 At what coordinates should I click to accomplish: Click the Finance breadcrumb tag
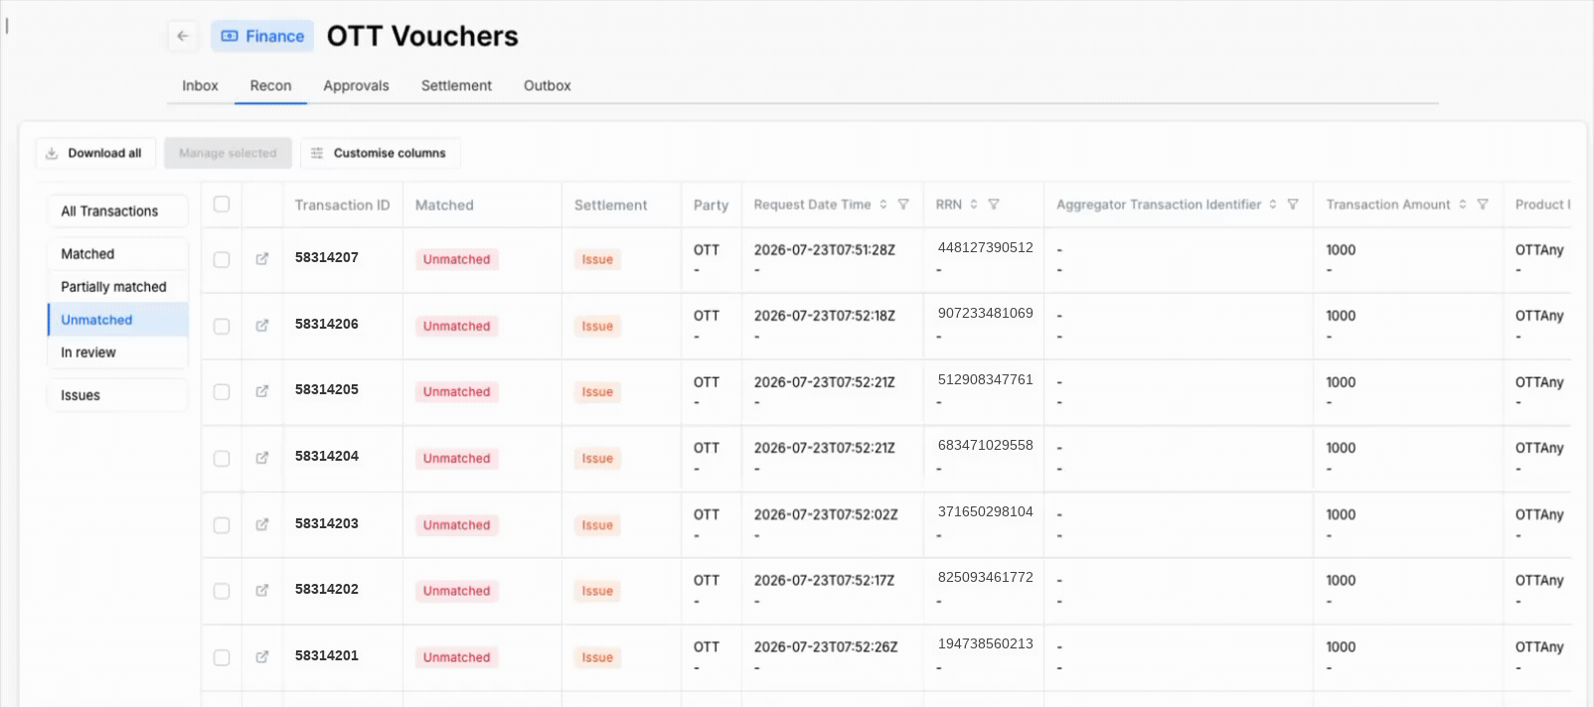pos(262,36)
